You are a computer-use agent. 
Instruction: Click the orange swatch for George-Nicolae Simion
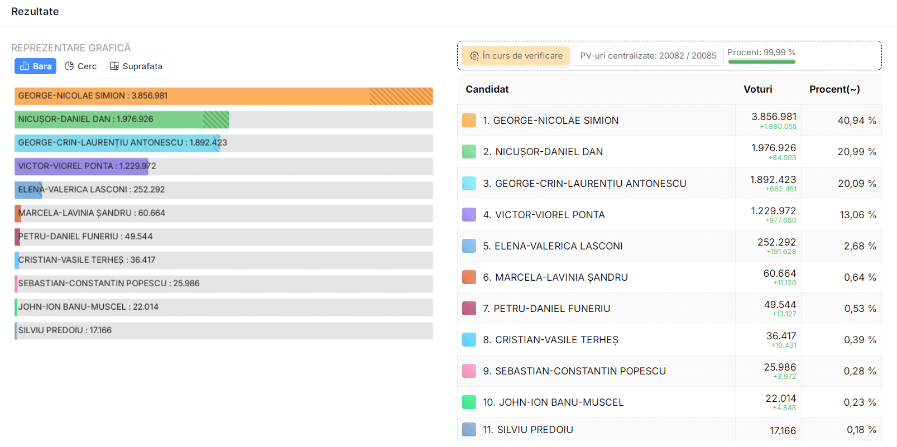click(x=469, y=121)
